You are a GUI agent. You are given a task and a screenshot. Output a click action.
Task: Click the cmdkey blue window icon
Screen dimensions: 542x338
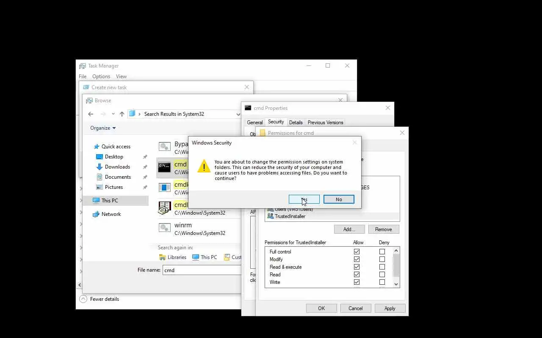pyautogui.click(x=164, y=187)
